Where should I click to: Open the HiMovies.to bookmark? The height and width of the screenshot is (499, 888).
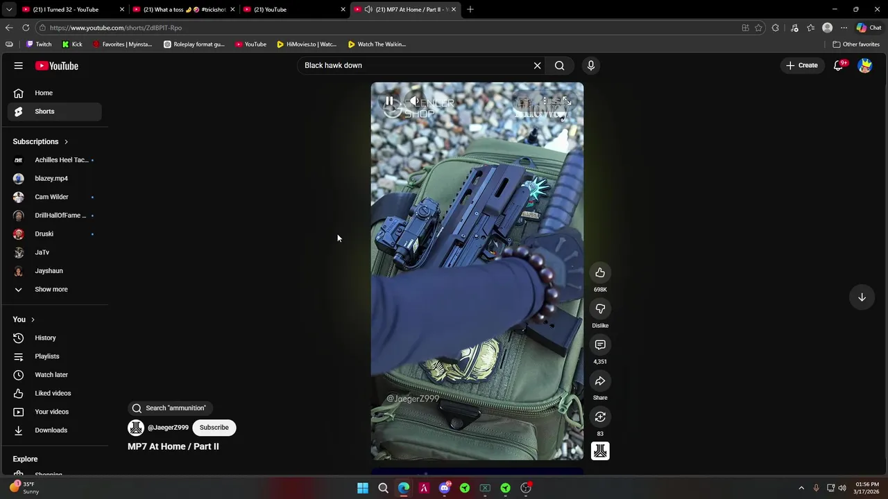tap(306, 44)
